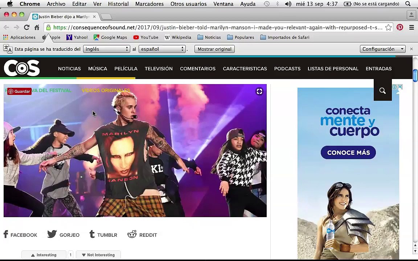The image size is (418, 261).
Task: Vote Interesting on the article
Action: point(44,255)
